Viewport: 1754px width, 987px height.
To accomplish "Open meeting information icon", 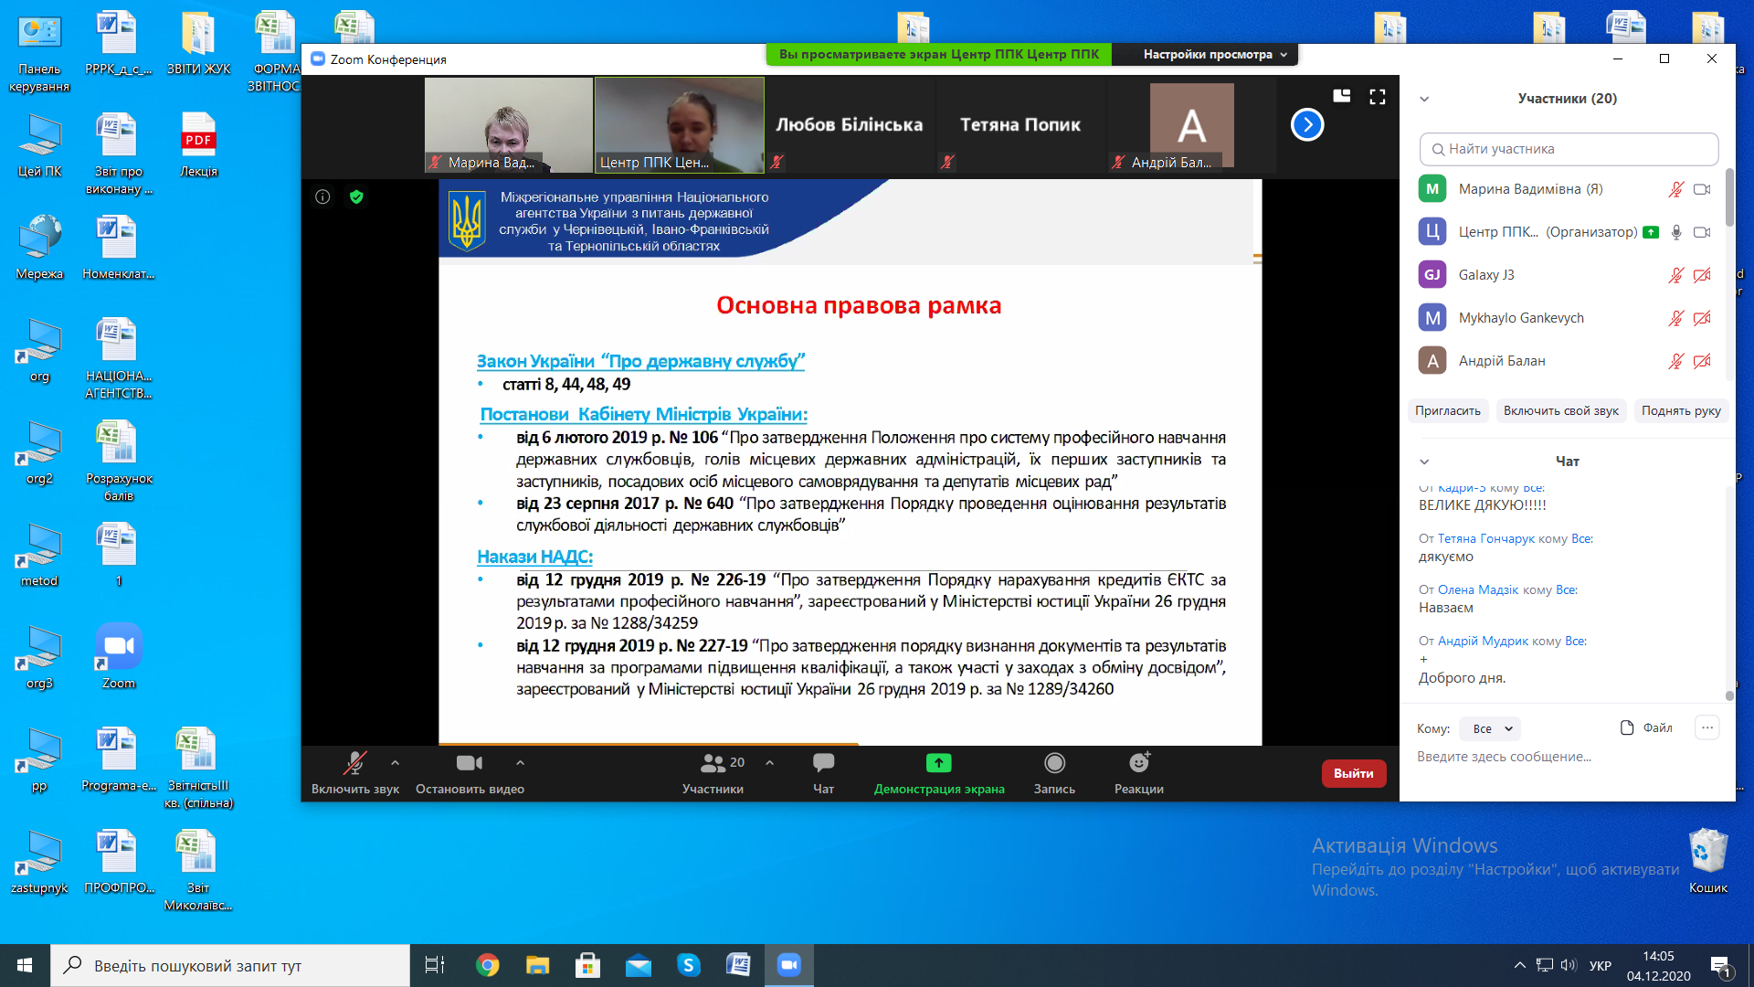I will (x=322, y=196).
